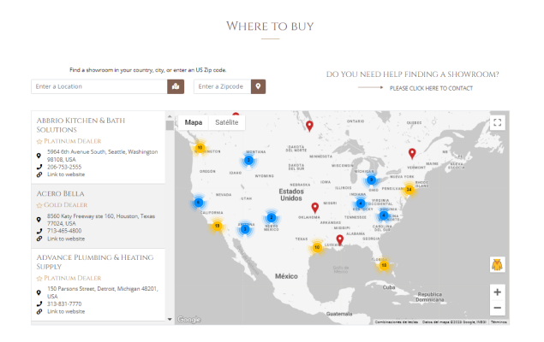The height and width of the screenshot is (342, 544).
Task: Click the Enter a Location input field
Action: (99, 86)
